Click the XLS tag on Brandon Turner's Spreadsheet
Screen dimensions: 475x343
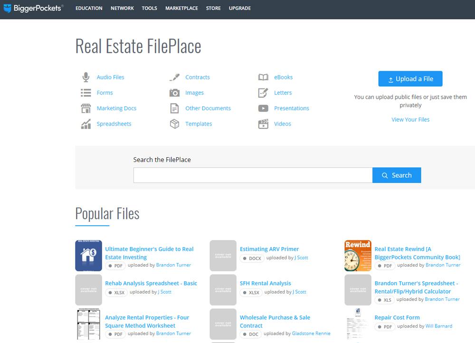tap(385, 300)
